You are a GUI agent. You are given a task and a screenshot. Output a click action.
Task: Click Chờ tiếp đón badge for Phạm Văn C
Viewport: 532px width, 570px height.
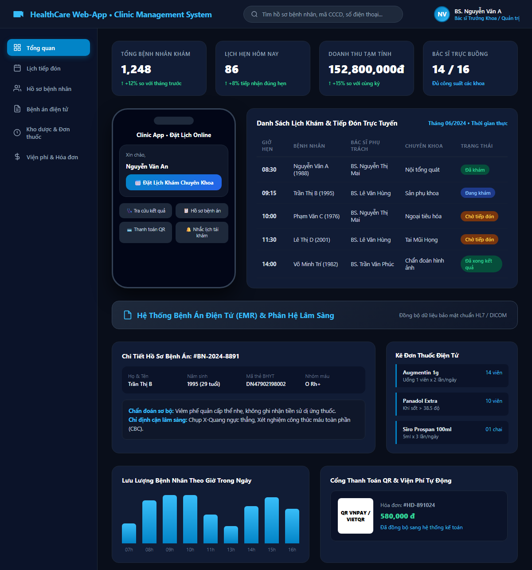pos(479,216)
